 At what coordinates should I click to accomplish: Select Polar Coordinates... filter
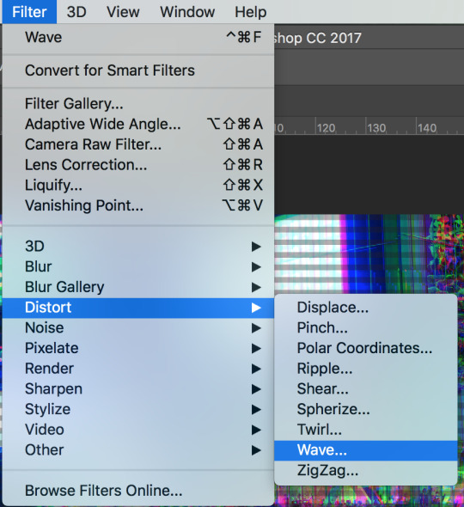pos(365,348)
